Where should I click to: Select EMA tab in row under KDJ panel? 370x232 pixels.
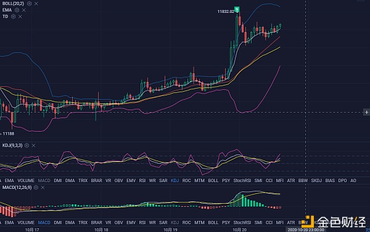pyautogui.click(x=9, y=181)
